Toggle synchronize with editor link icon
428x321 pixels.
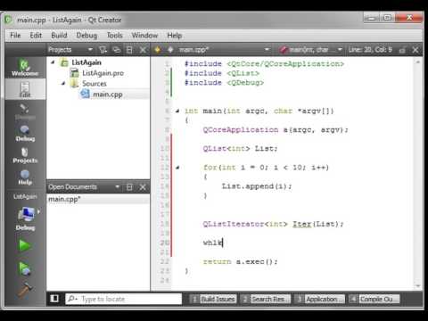(x=117, y=50)
